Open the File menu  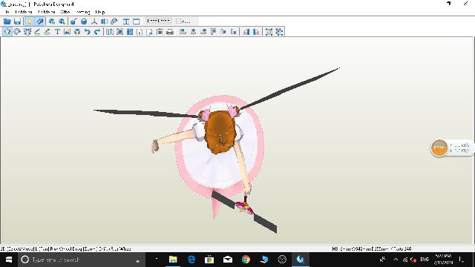pos(7,12)
